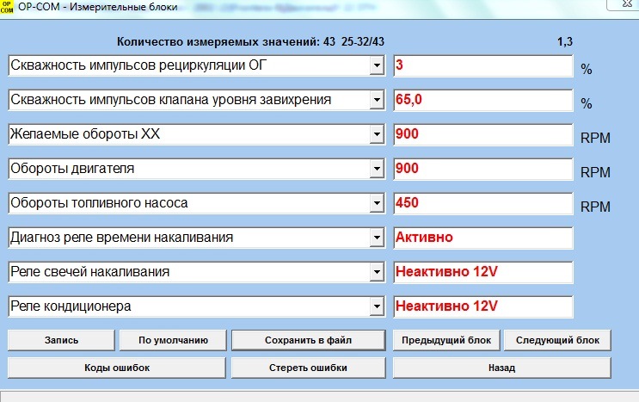Image resolution: width=639 pixels, height=402 pixels.
Task: Click the value field showing 3
Action: (x=483, y=65)
